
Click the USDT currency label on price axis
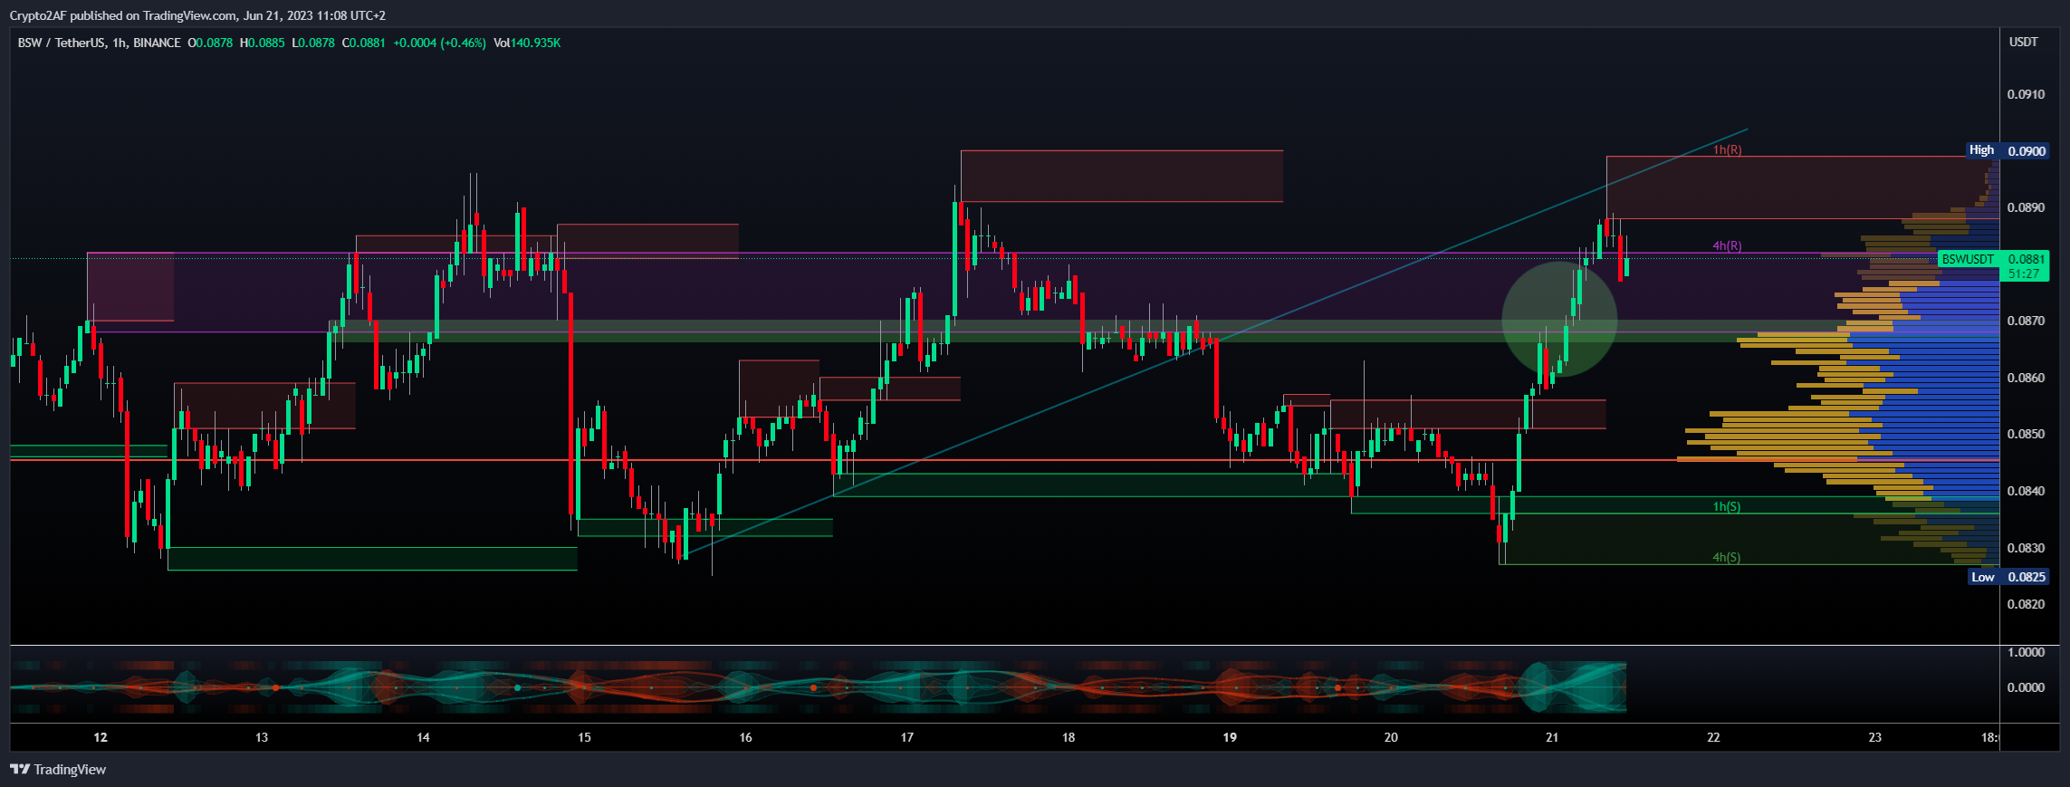[2024, 43]
